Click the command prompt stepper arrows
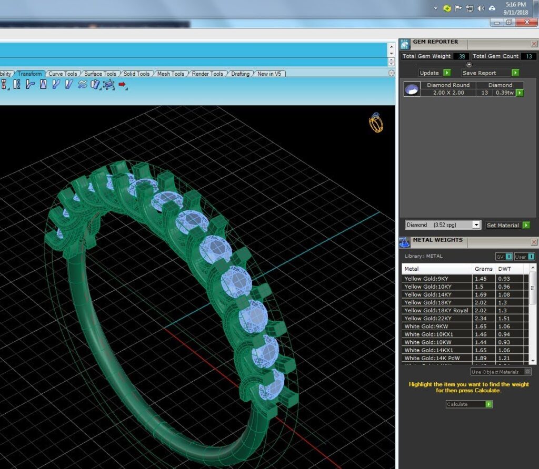The height and width of the screenshot is (469, 539). [x=391, y=62]
